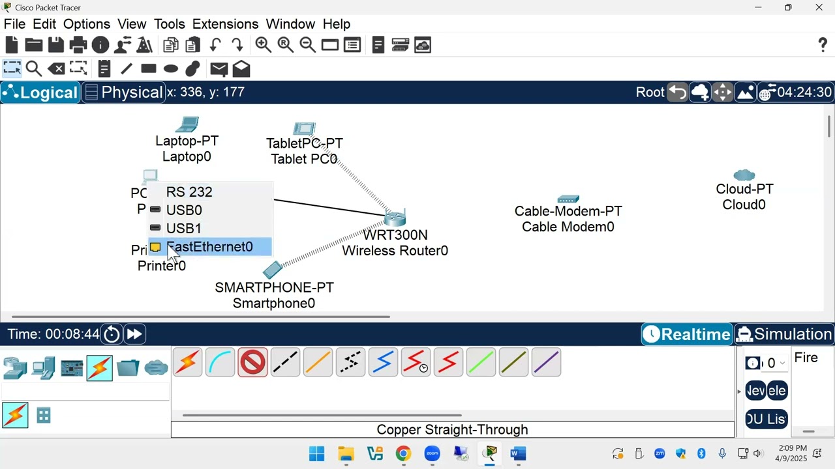Viewport: 835px width, 469px height.
Task: Paste with the clipboard icon
Action: point(192,45)
